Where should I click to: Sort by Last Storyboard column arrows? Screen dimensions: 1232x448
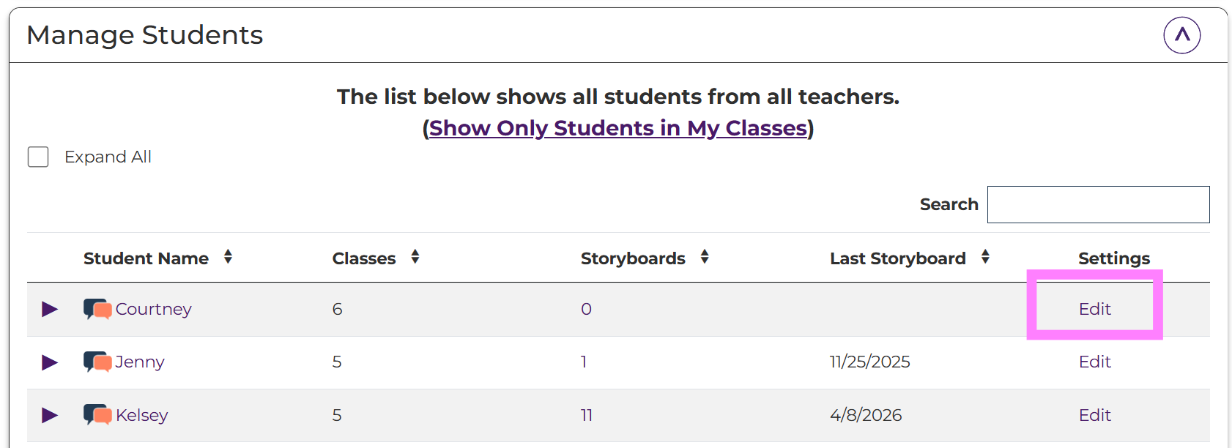pos(985,257)
